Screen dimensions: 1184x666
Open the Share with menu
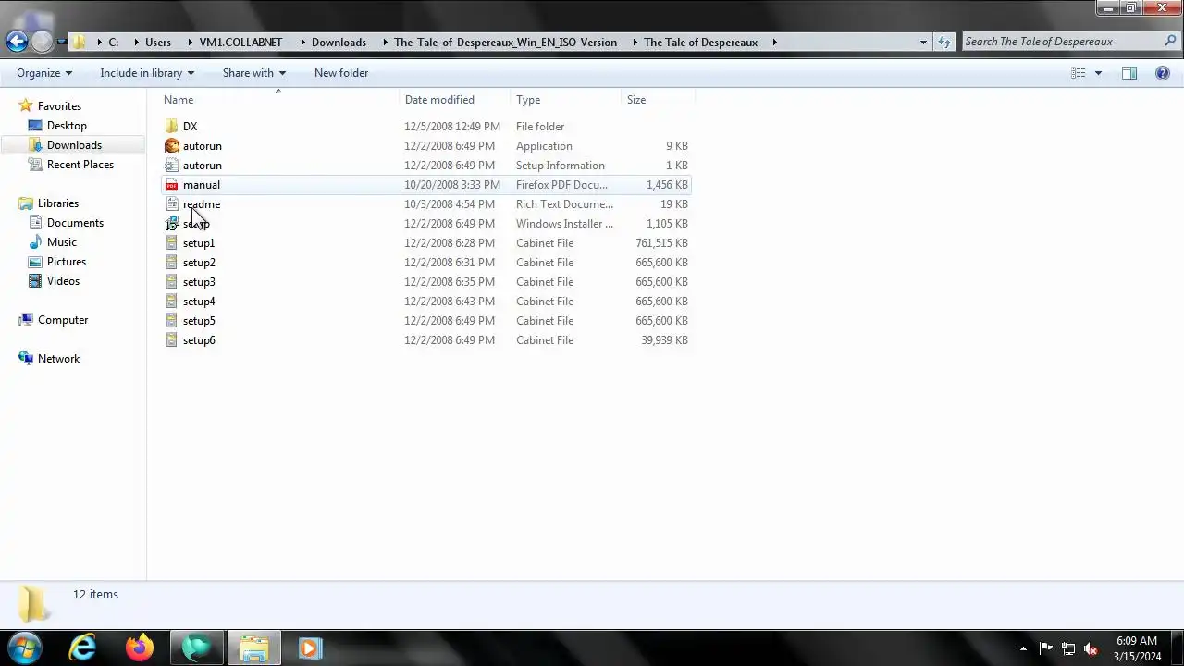[254, 73]
